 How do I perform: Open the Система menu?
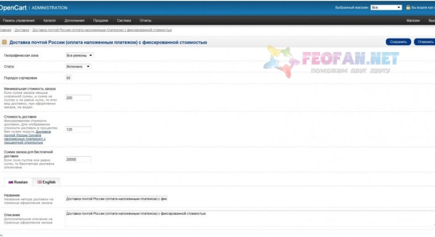tap(124, 20)
